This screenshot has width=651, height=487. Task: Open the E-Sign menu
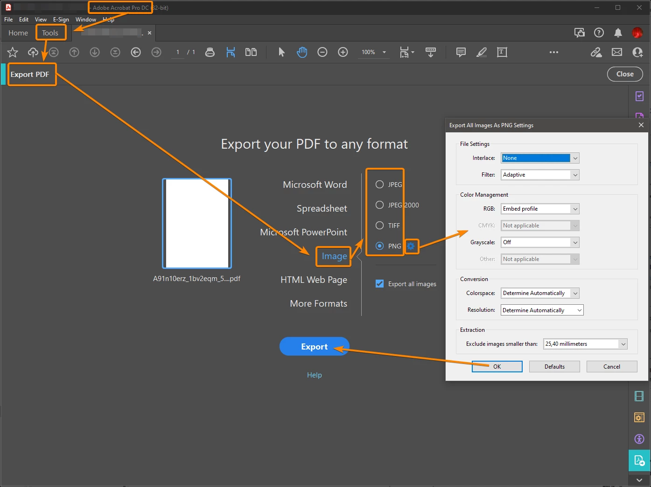coord(61,20)
